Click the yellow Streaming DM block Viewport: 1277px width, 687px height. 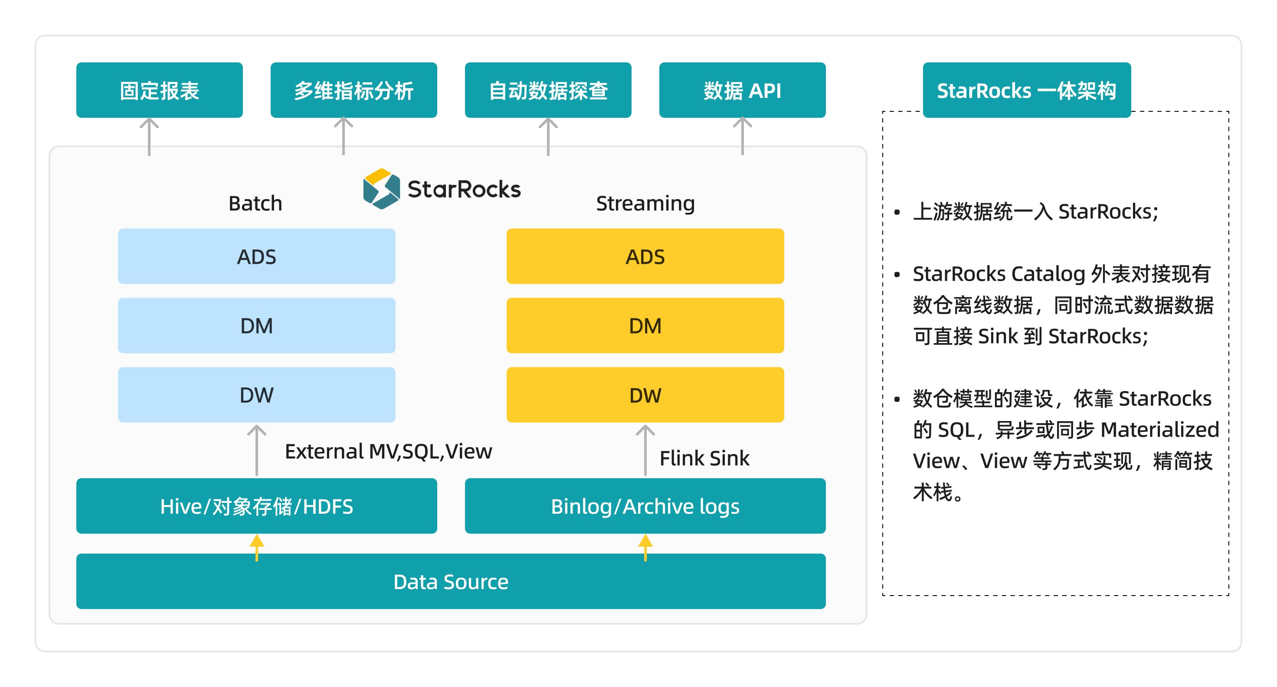pyautogui.click(x=645, y=325)
